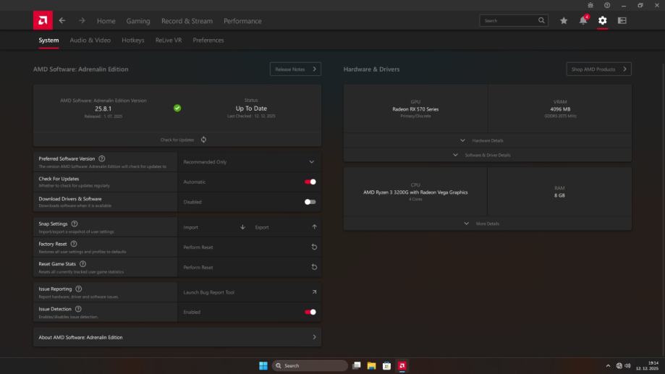Turn off the Issue Detection toggle
This screenshot has width=665, height=374.
[x=310, y=312]
